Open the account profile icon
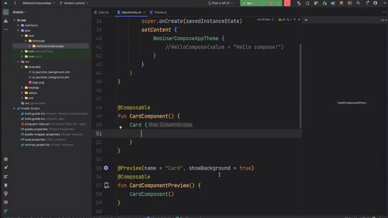Viewport: 388px width, 218px height. point(375,3)
